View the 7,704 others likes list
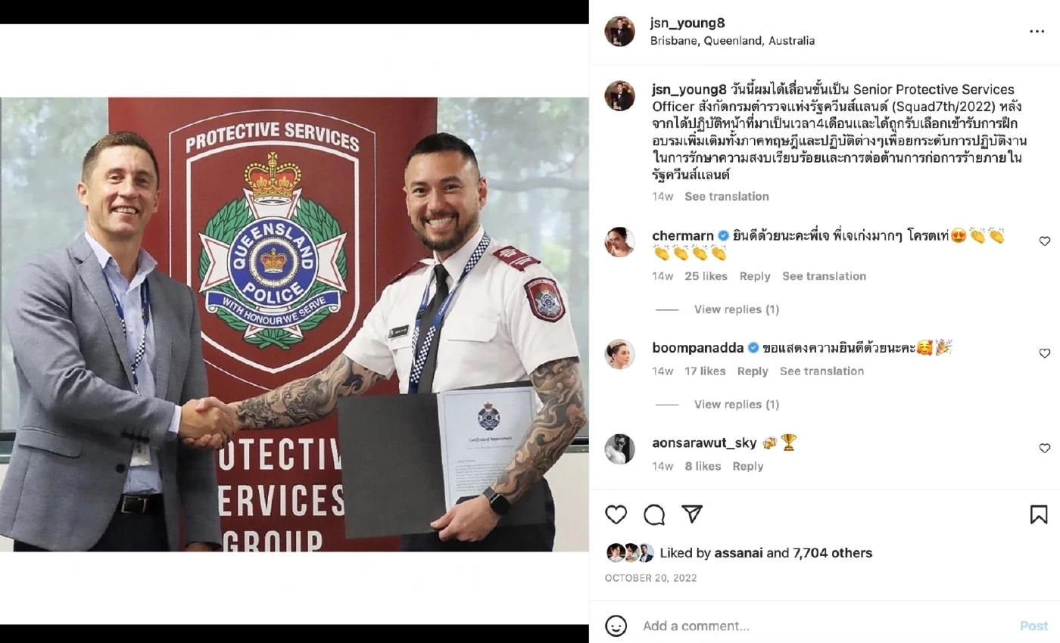The image size is (1060, 643). click(x=832, y=553)
